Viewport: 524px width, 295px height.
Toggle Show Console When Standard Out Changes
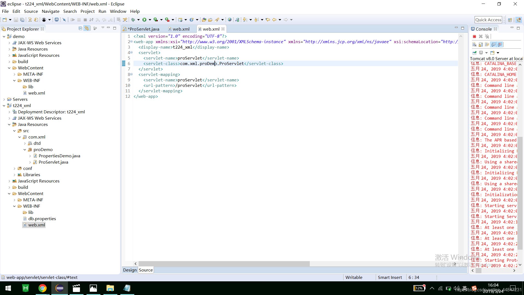click(493, 45)
